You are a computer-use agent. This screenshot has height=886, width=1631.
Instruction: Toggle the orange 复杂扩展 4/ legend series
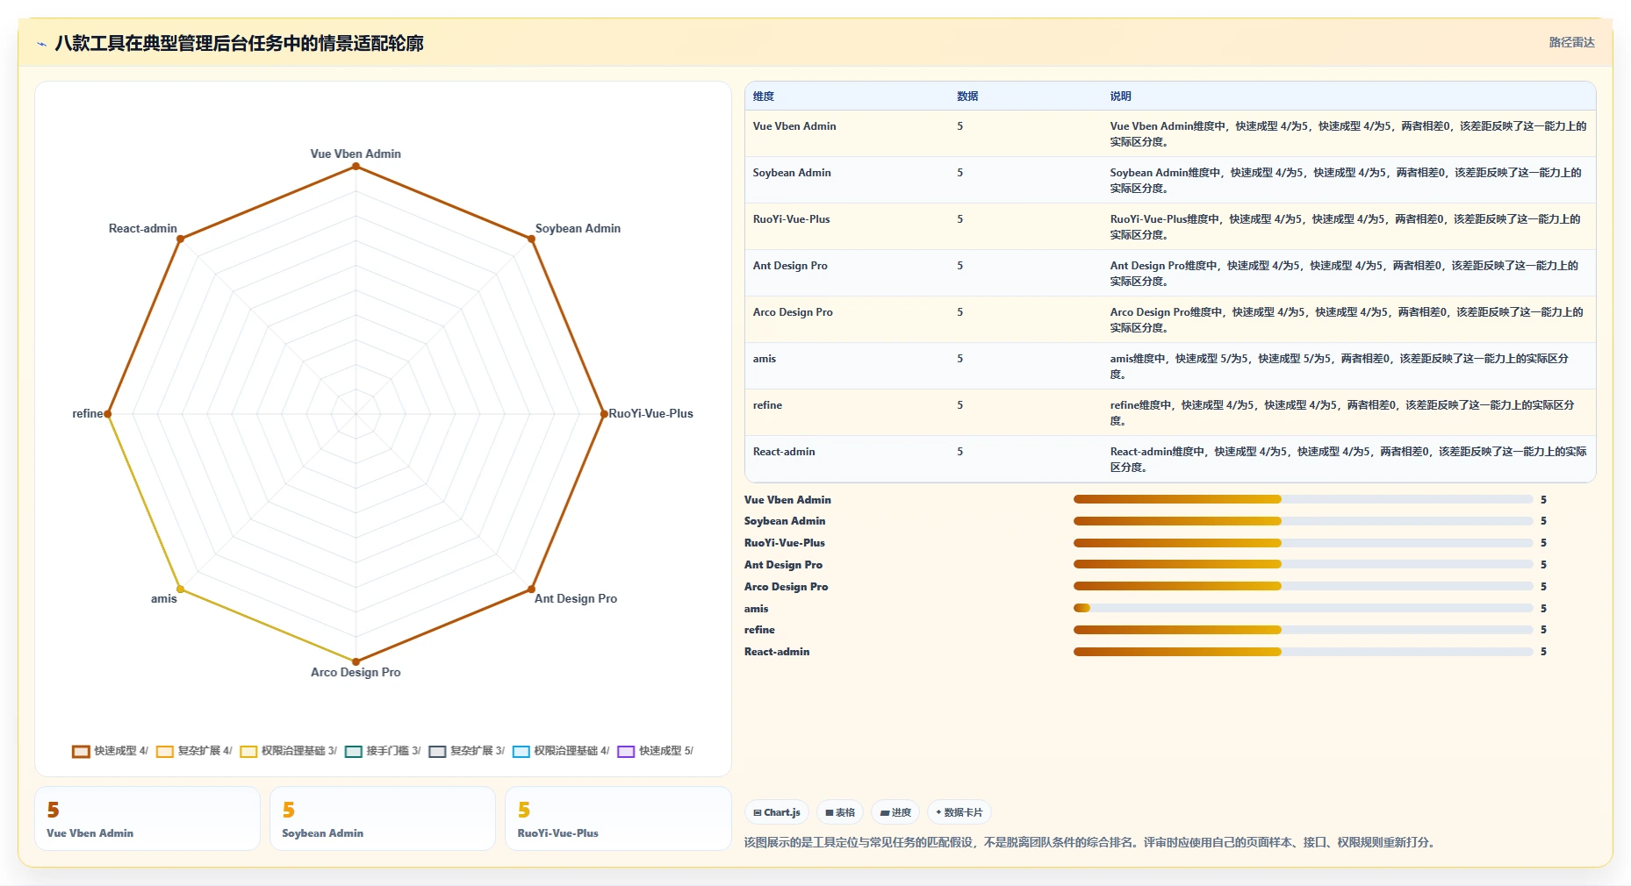[x=194, y=751]
